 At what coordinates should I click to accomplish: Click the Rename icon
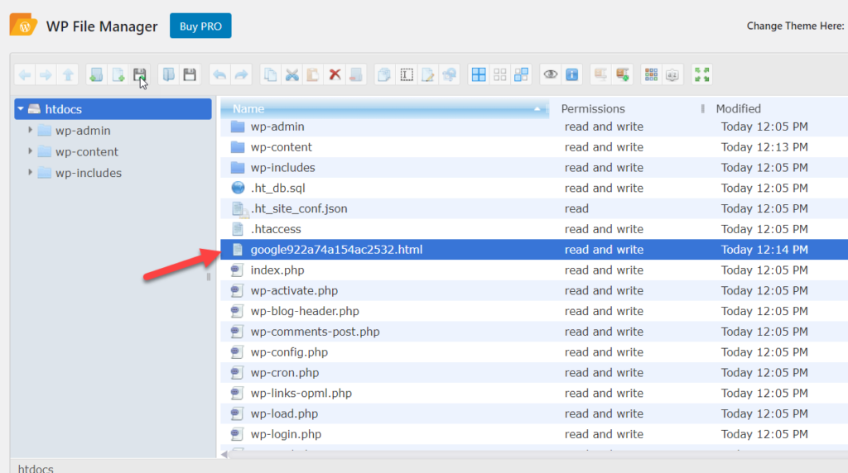pos(406,74)
